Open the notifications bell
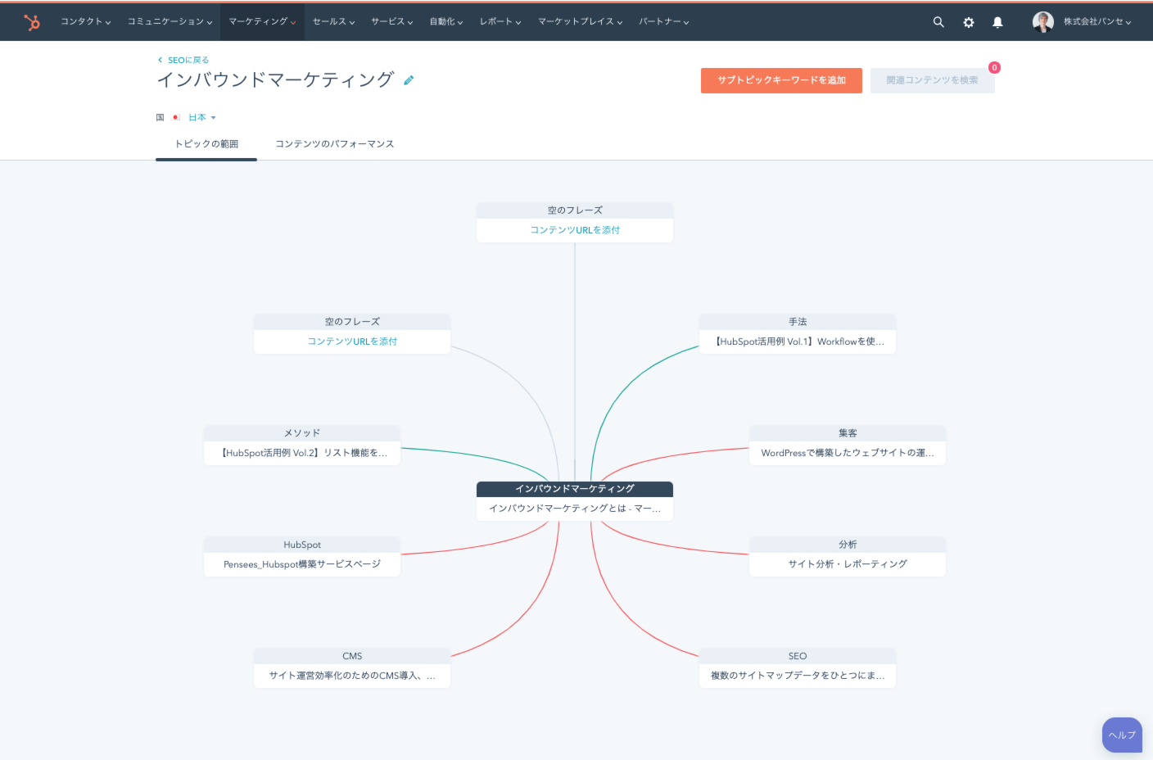Viewport: 1153px width, 760px height. 997,22
